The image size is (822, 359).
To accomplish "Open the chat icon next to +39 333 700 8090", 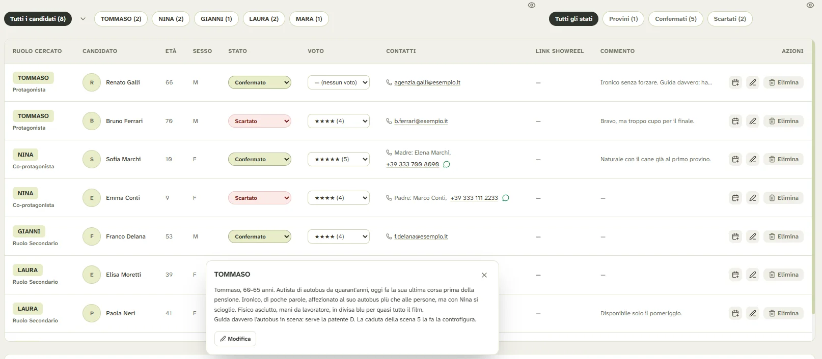I will click(447, 164).
